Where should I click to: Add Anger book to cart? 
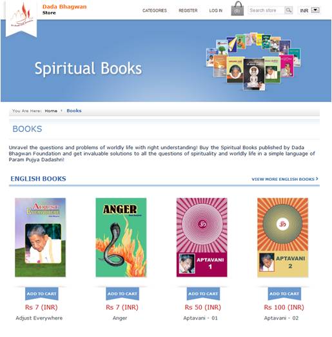(122, 294)
